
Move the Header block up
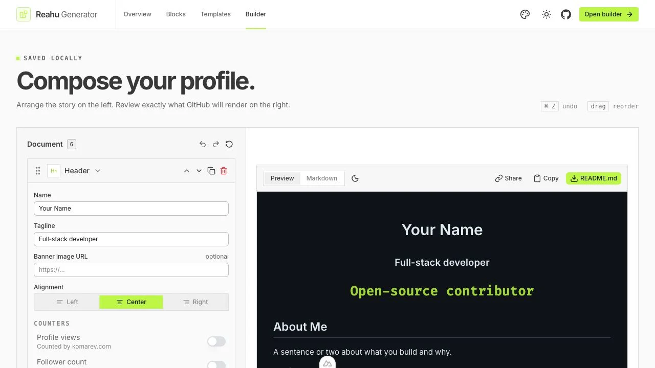click(x=187, y=171)
